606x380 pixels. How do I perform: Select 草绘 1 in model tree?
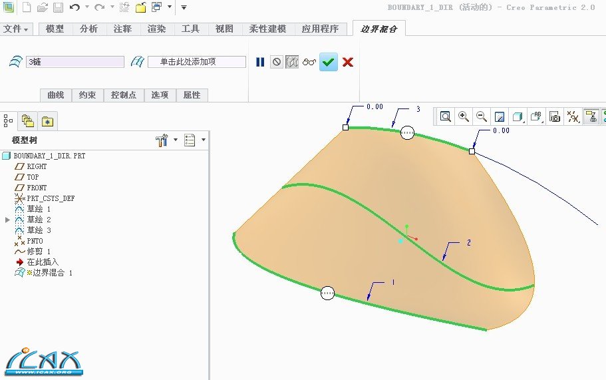(x=39, y=209)
